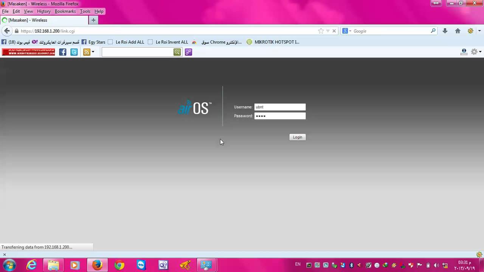This screenshot has width=484, height=272.
Task: Click the Login button
Action: point(298,137)
